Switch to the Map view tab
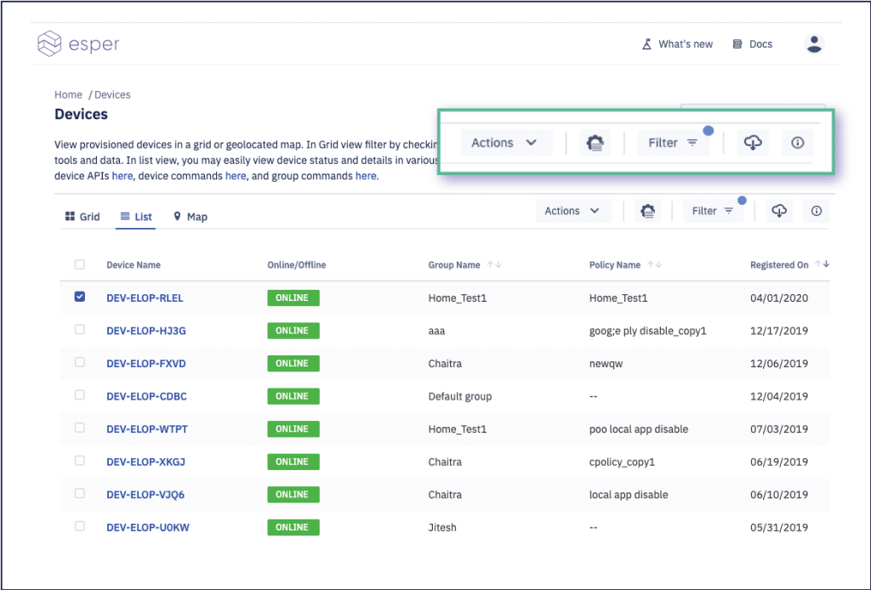The height and width of the screenshot is (590, 871). click(191, 217)
